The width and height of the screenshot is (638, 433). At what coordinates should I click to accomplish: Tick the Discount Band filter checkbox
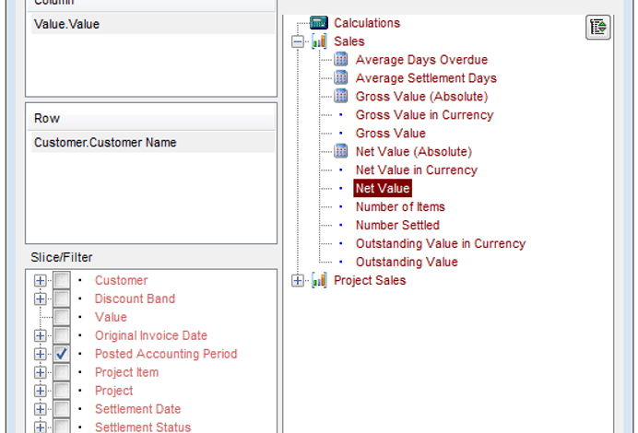tap(62, 298)
